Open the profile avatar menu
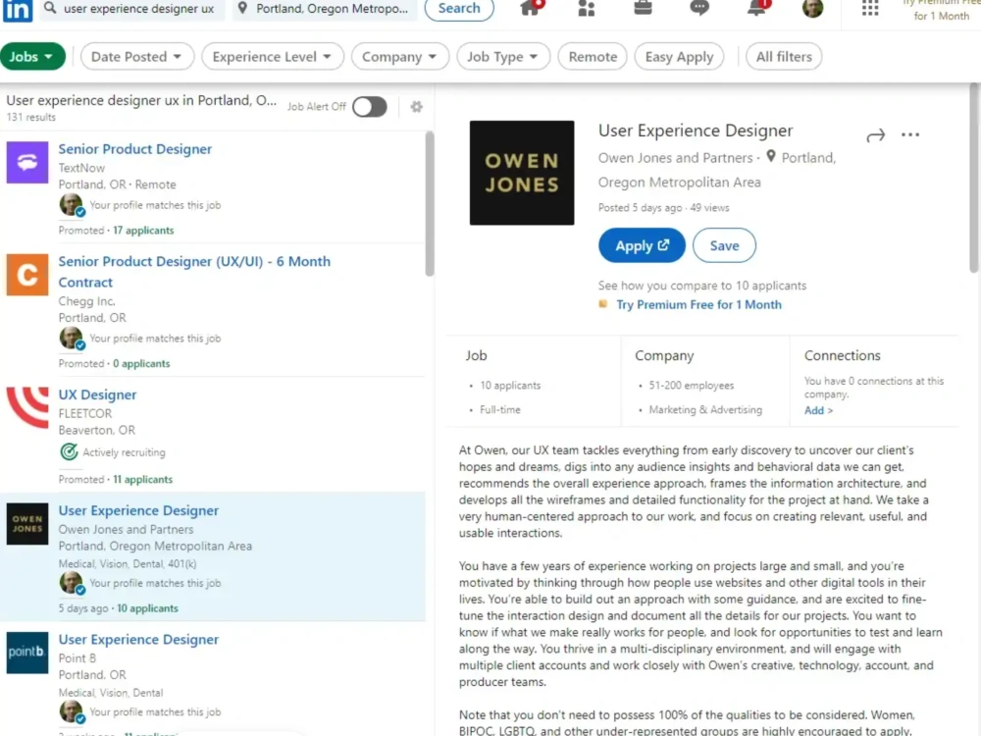The image size is (981, 736). (812, 8)
